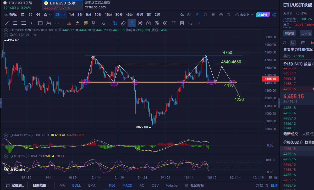Screen dimensions: 314x190
Task: Click the current price label 4455.15 on axis
Action: (x=270, y=79)
